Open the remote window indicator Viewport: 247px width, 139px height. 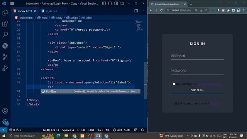click(x=3, y=130)
